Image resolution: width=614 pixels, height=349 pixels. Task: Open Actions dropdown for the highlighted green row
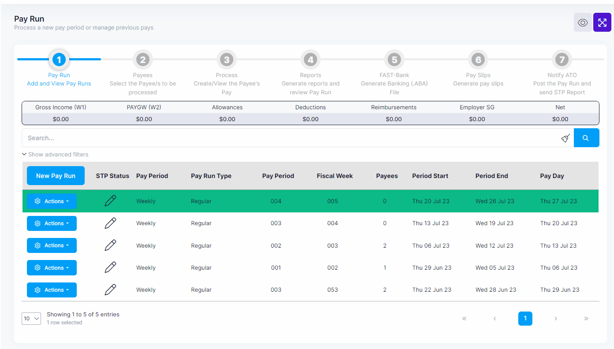[x=52, y=201]
